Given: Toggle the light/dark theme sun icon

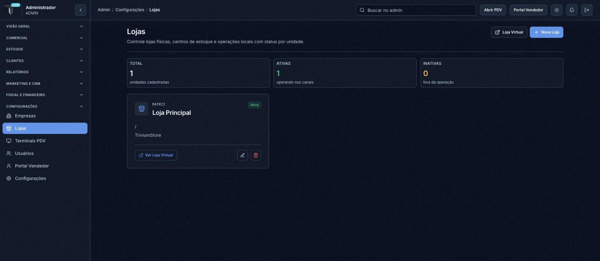Looking at the screenshot, I should tap(557, 10).
